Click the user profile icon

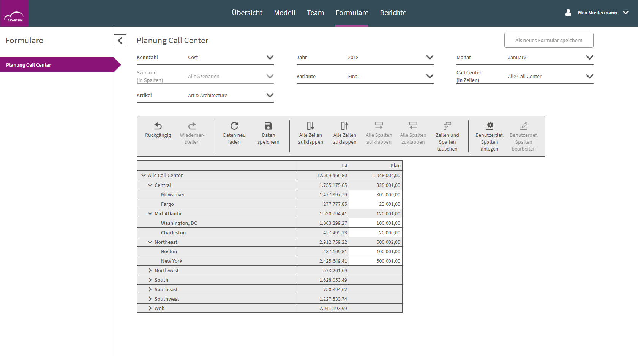click(x=568, y=13)
